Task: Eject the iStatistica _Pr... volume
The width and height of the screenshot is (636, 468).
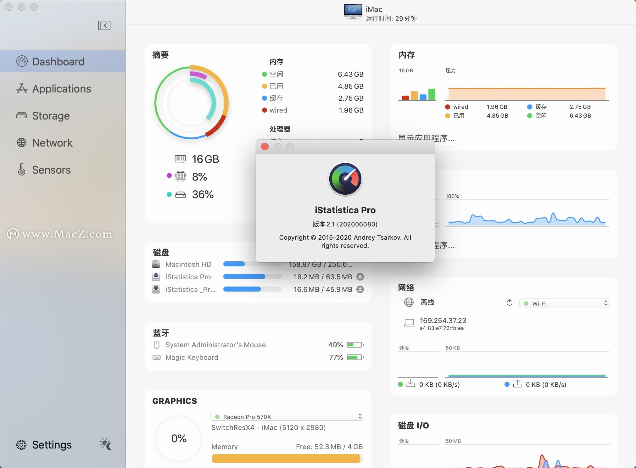Action: tap(360, 289)
